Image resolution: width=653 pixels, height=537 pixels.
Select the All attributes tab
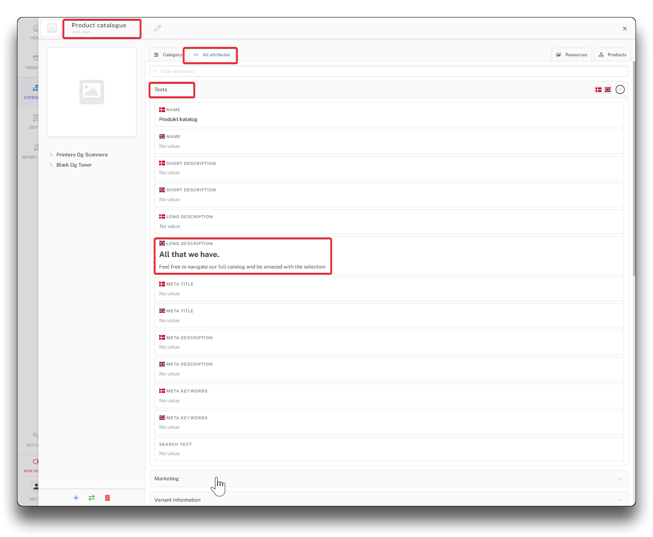click(x=212, y=55)
